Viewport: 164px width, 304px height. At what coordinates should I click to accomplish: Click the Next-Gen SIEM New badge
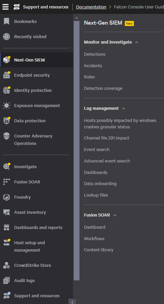pos(129,23)
